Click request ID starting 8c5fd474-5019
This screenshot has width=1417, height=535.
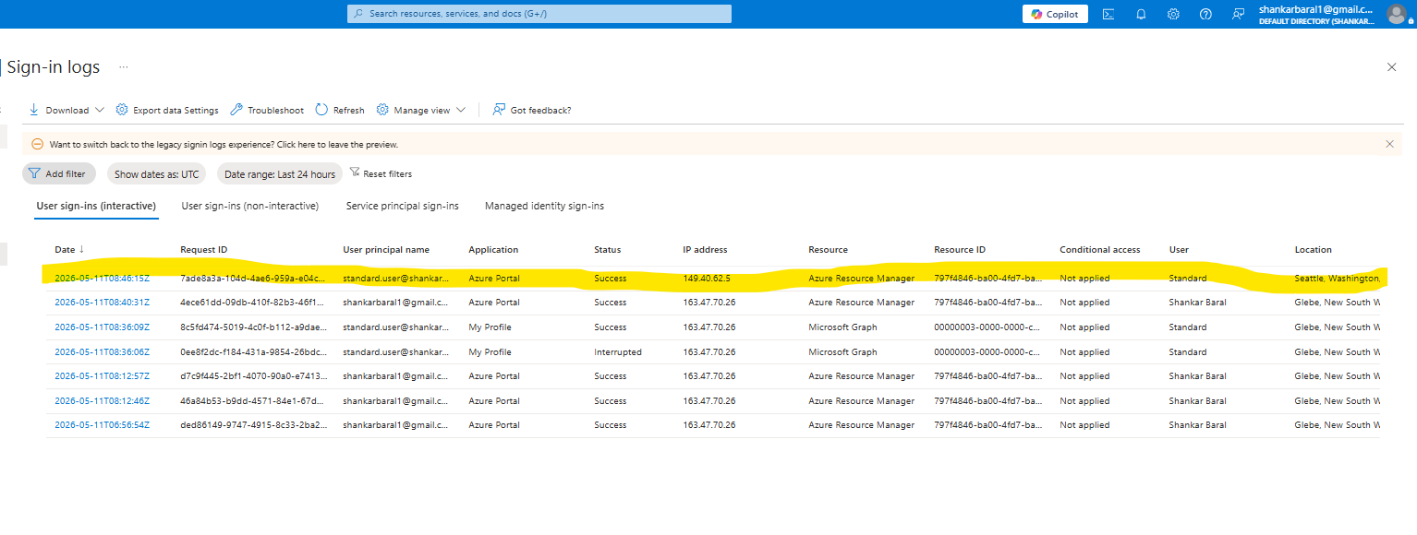(x=253, y=327)
